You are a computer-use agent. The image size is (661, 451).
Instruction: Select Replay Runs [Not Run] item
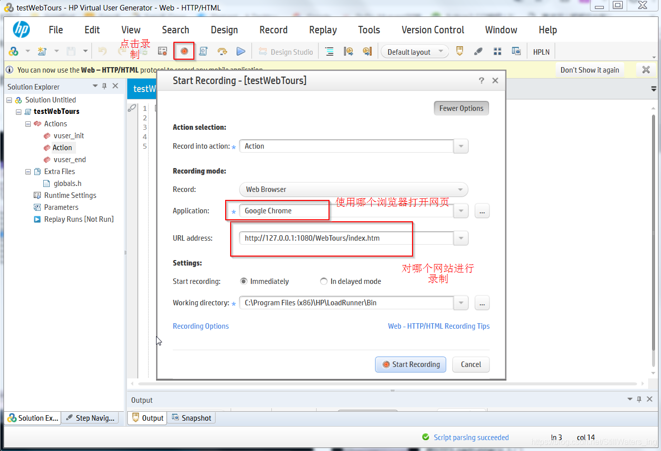79,219
